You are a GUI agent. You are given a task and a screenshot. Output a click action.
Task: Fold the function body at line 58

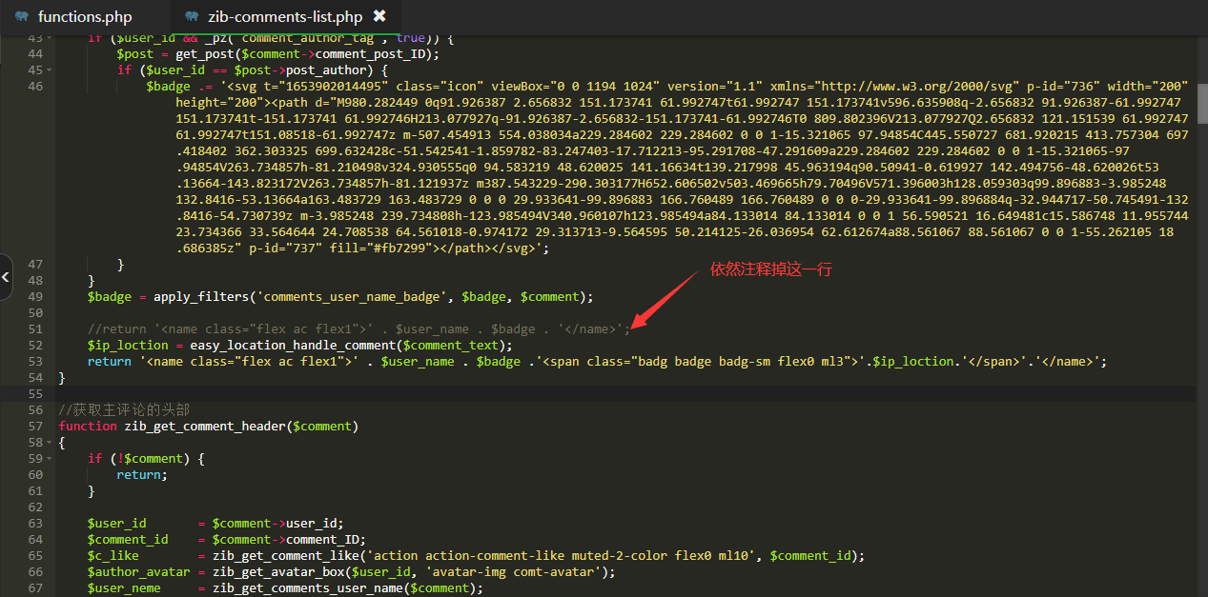click(x=48, y=443)
